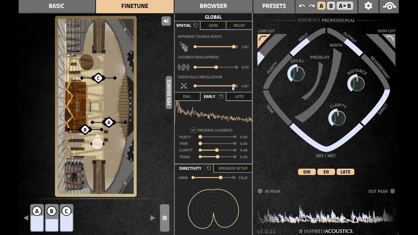Click the flip icon above the room view
Viewport: 418px width, 235px height.
click(x=166, y=21)
